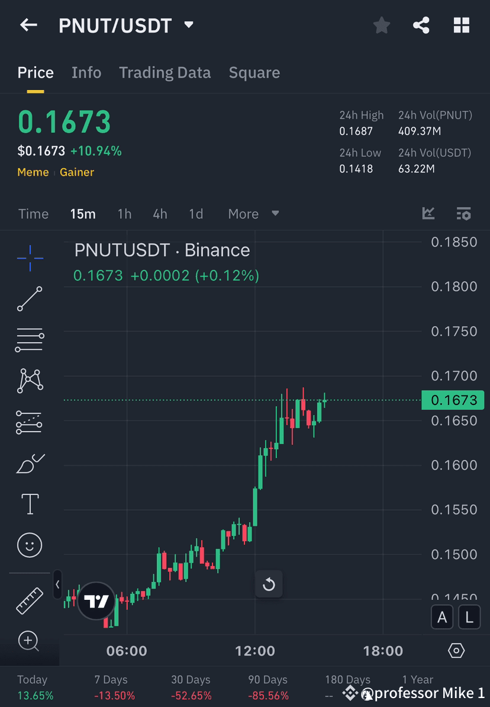Collapse the drawing toolbar with the chevron

point(57,585)
